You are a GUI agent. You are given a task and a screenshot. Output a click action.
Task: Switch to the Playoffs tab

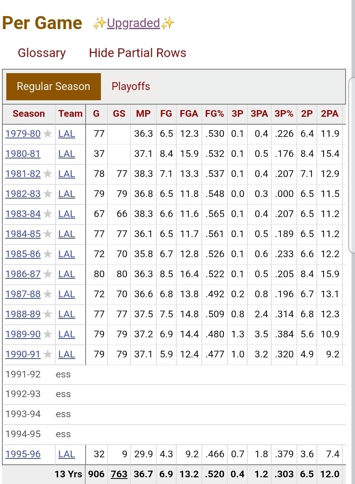pyautogui.click(x=131, y=86)
